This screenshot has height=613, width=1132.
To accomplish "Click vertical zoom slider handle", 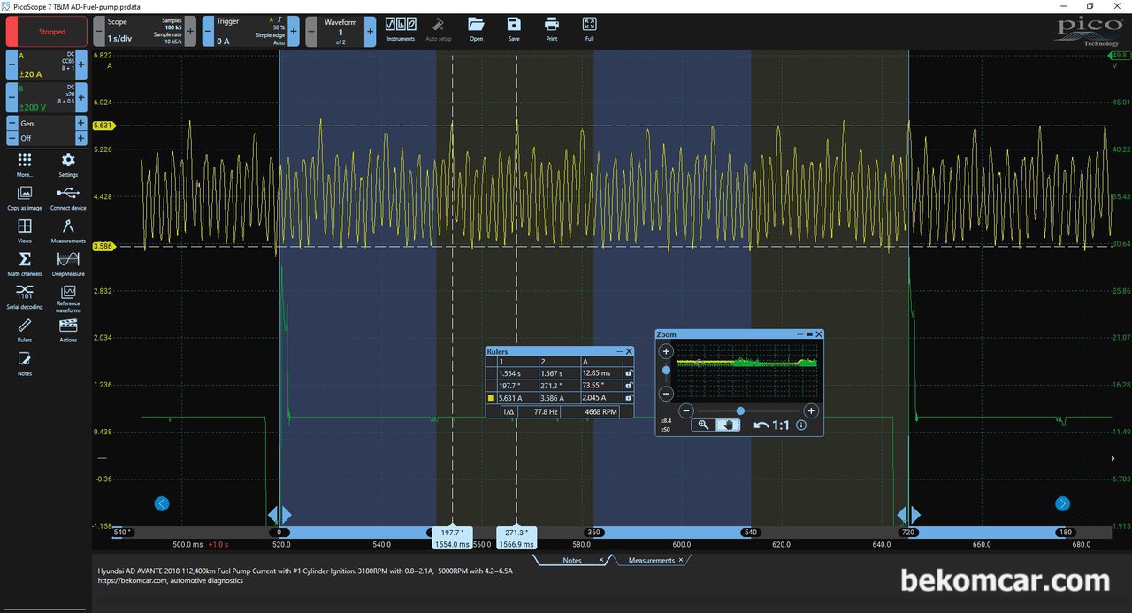I will coord(666,370).
